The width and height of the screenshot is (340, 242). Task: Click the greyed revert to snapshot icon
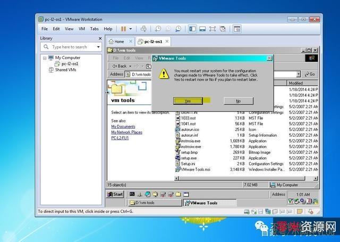[168, 29]
